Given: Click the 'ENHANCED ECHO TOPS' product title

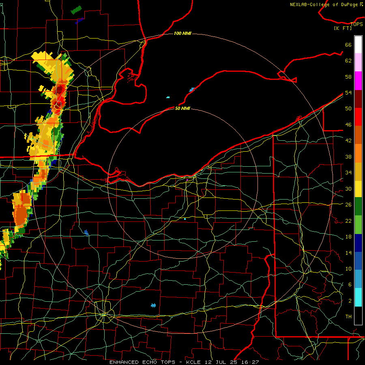Looking at the screenshot, I should [142, 362].
